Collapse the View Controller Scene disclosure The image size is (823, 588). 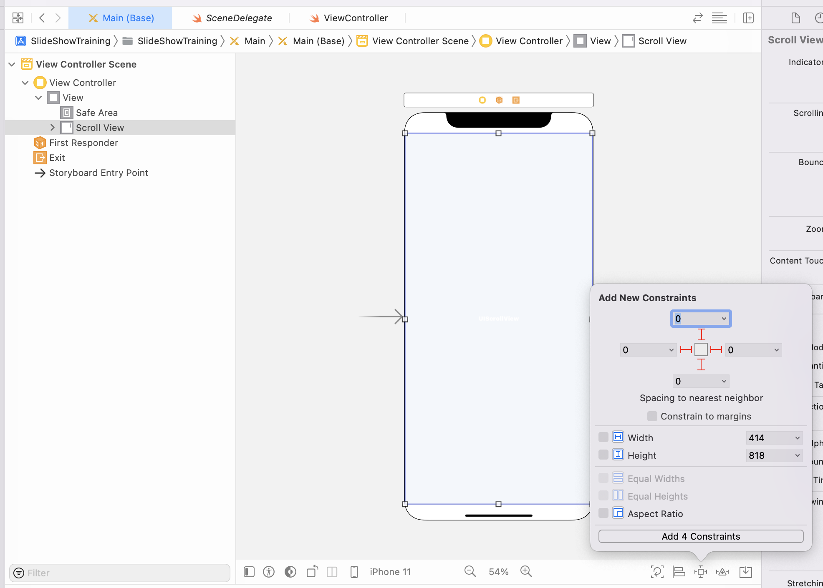[12, 64]
